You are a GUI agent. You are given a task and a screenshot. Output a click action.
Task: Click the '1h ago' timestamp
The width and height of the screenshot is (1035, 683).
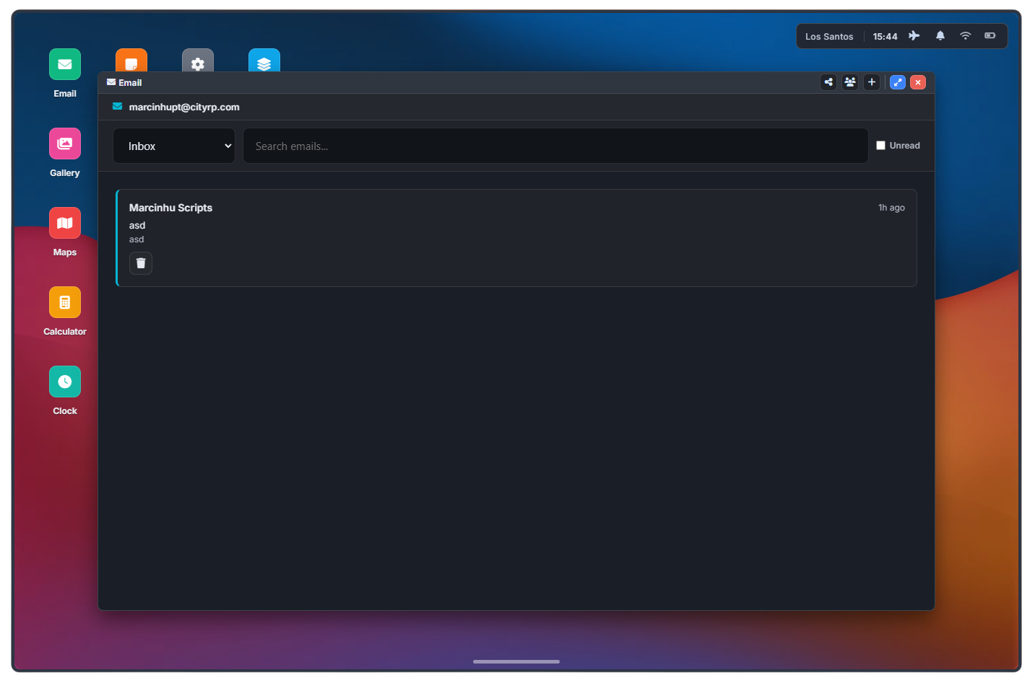891,208
